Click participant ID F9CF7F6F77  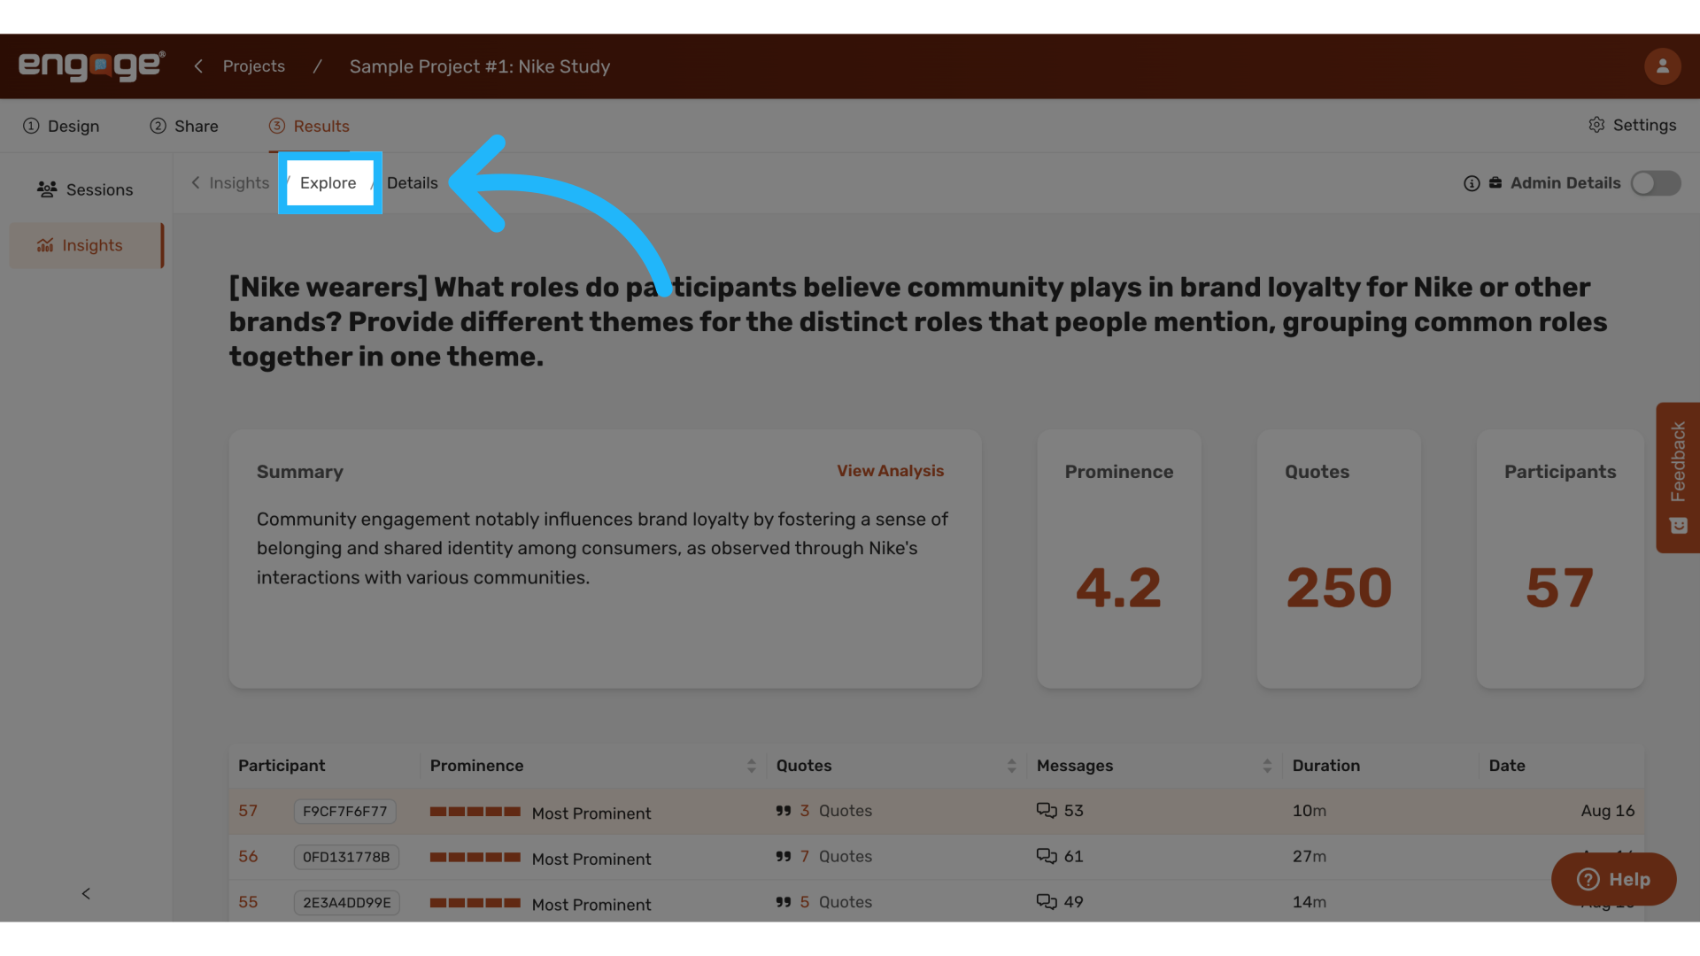(345, 812)
